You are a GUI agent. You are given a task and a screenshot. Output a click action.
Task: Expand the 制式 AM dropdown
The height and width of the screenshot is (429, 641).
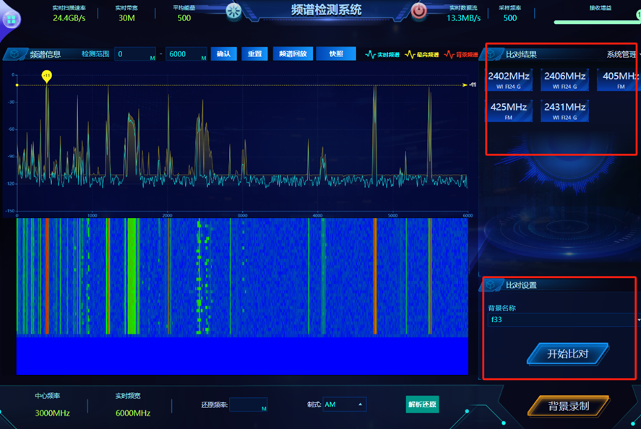pos(344,404)
